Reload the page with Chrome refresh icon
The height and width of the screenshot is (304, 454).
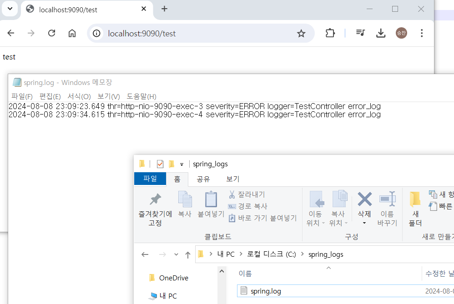coord(51,33)
